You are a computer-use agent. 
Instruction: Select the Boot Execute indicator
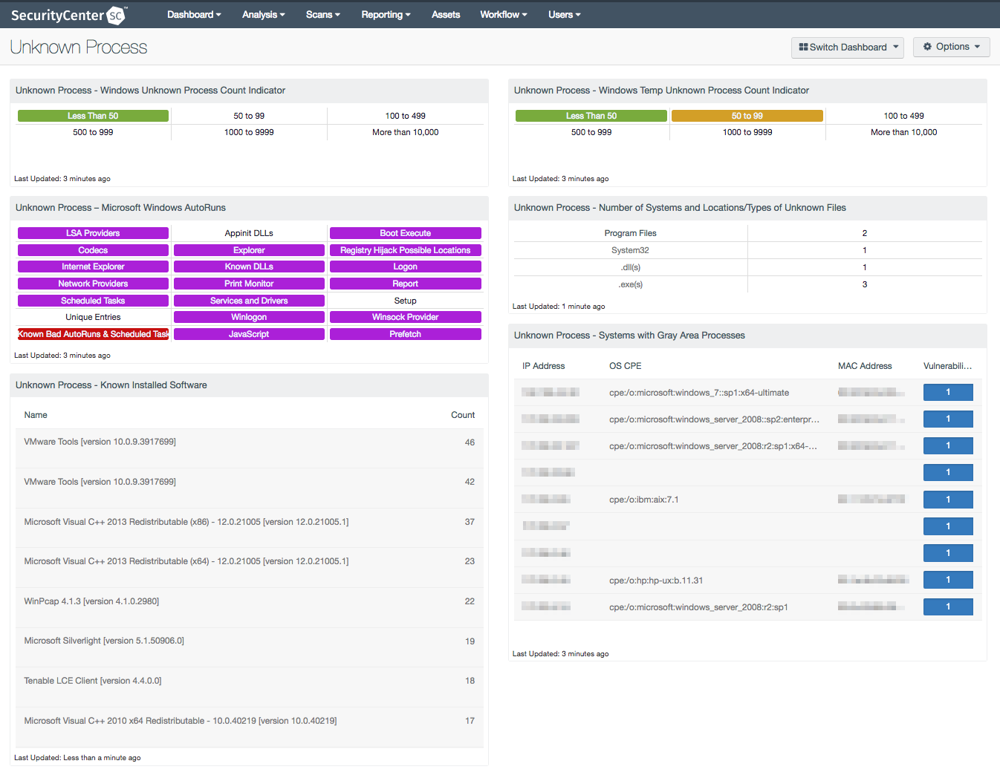point(406,233)
